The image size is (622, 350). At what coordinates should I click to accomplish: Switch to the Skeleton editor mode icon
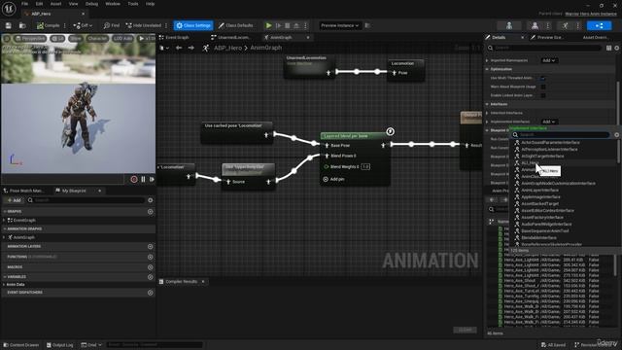[x=509, y=26]
